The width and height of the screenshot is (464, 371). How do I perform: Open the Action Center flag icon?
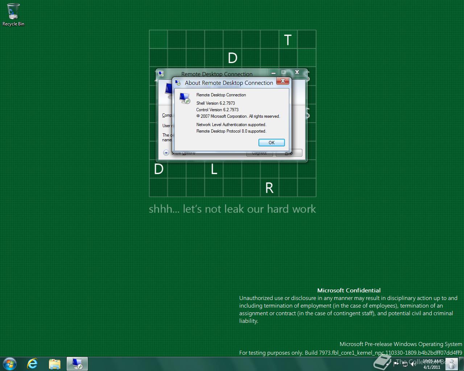pos(397,364)
